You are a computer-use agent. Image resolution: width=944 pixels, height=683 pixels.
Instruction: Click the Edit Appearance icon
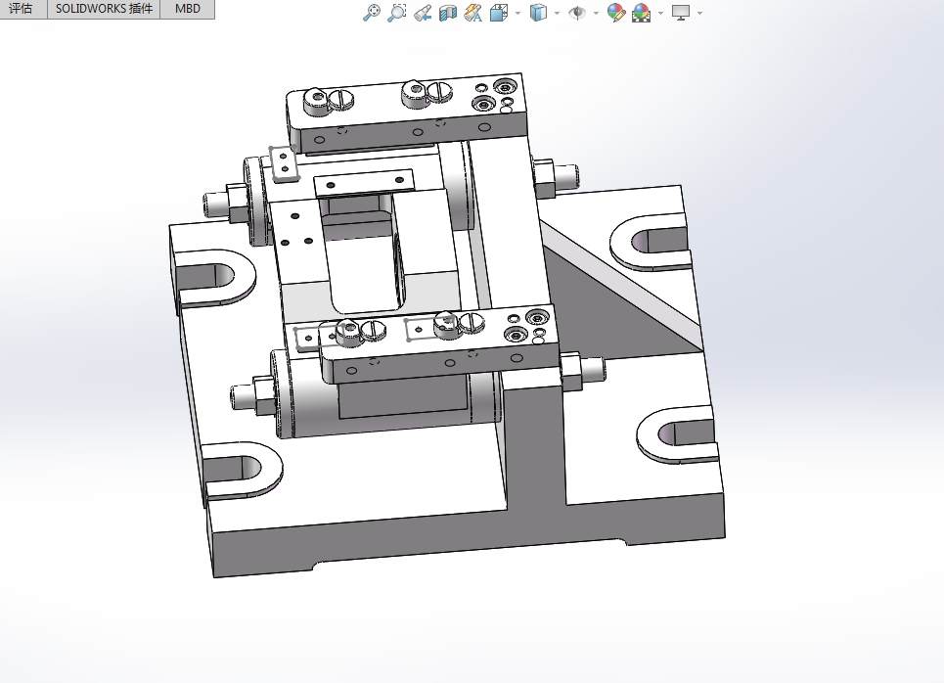(616, 13)
